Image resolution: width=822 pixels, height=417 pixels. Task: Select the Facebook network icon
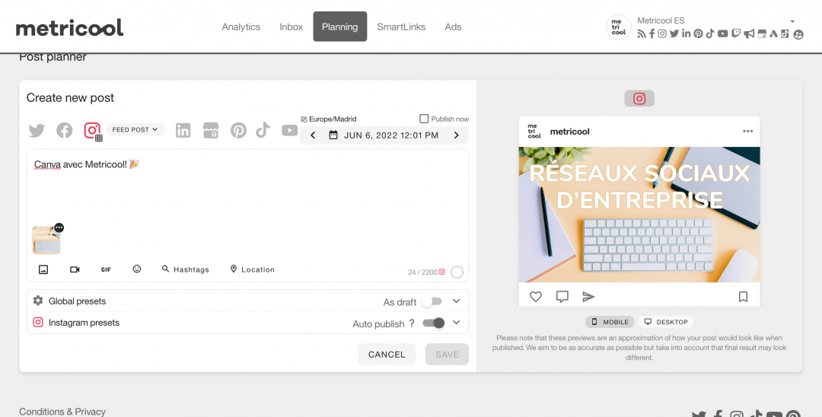65,131
